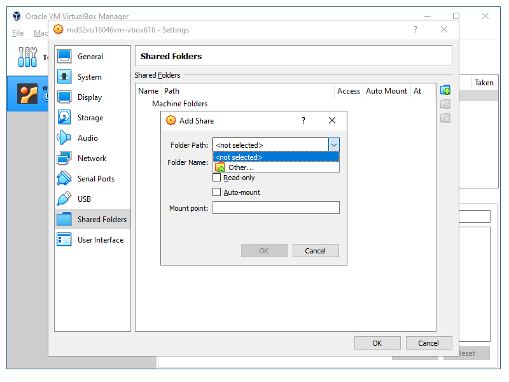Go to Storage settings

[90, 118]
